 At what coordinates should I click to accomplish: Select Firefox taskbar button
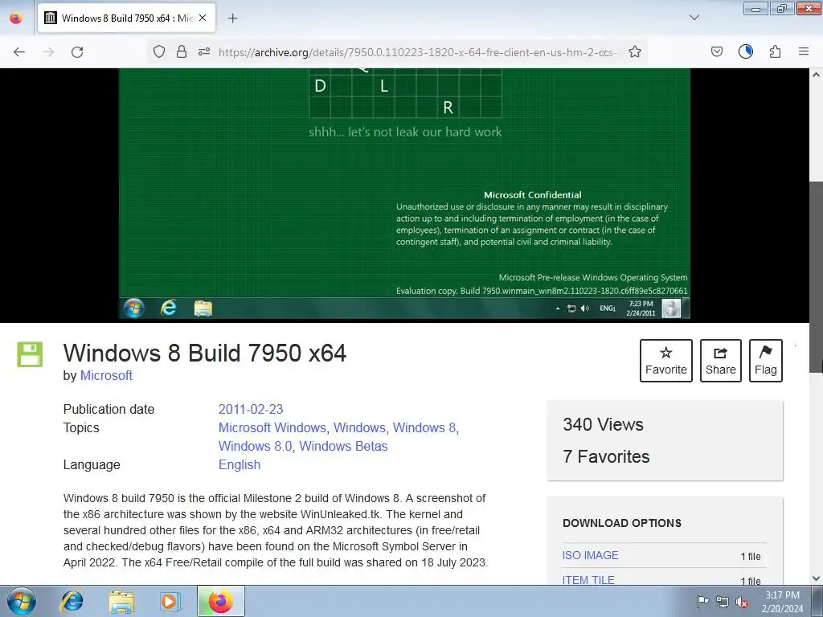[x=220, y=601]
